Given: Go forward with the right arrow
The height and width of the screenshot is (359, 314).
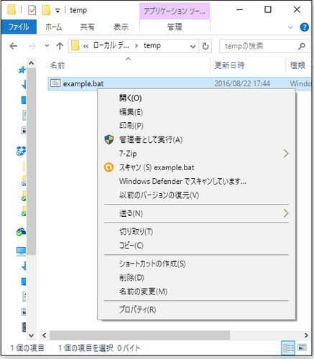Looking at the screenshot, I should pos(32,46).
